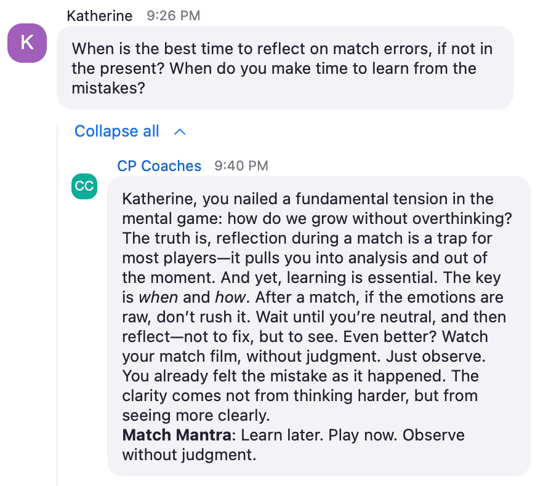Open Katherine's purple K avatar

coord(27,43)
